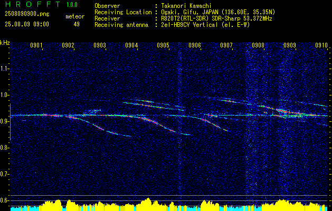Viewport: 332px width, 211px height.
Task: Click the 1.1 kHz axis label
Action: [4, 69]
